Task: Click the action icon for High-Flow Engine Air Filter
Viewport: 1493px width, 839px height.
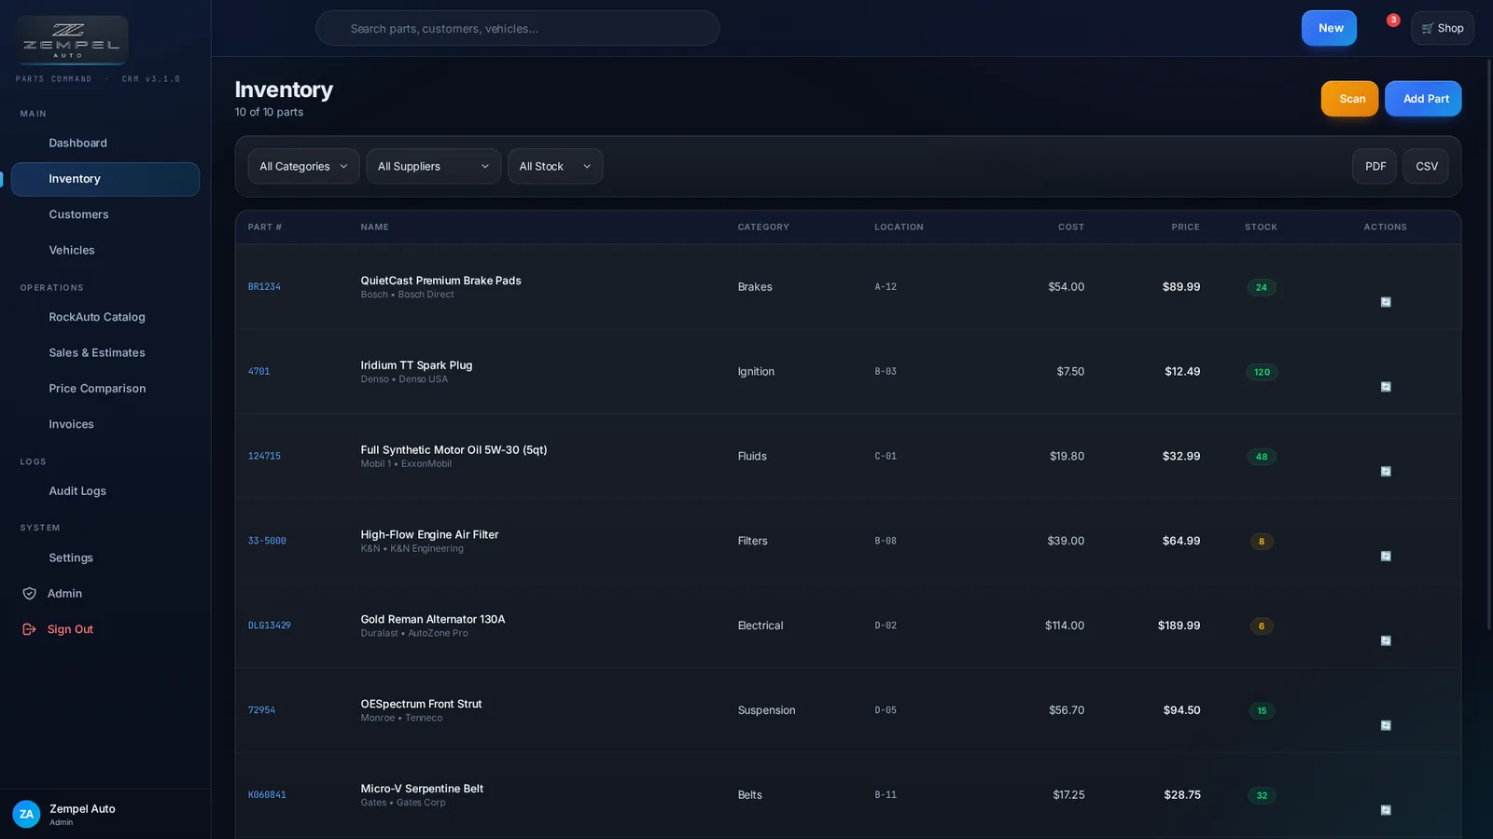Action: pyautogui.click(x=1386, y=557)
